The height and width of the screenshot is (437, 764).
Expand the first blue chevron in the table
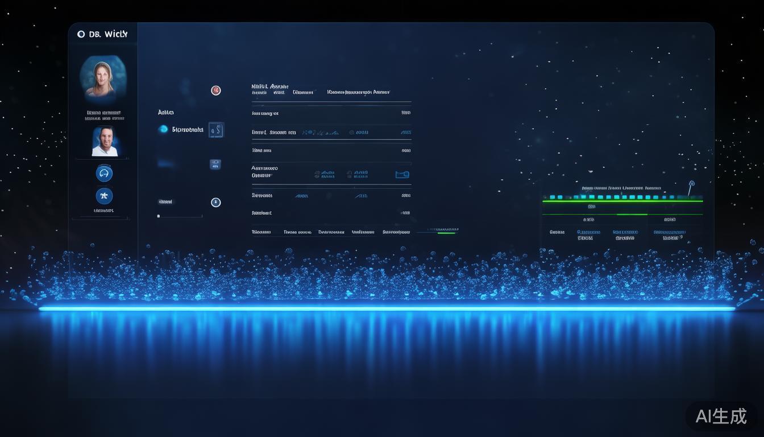[x=301, y=196]
